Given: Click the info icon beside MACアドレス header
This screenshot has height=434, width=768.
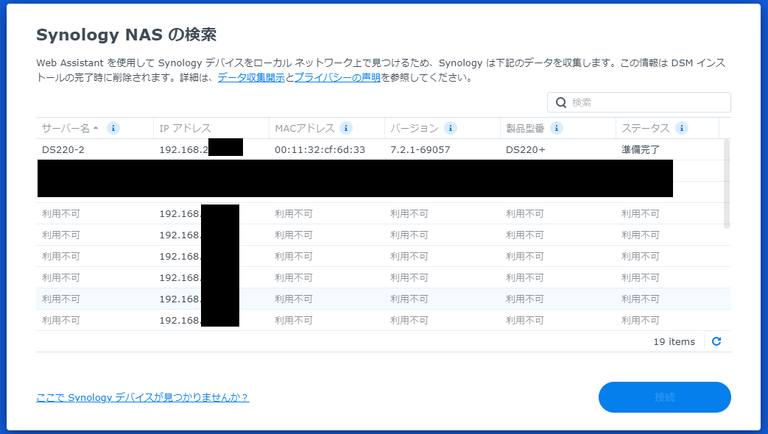Looking at the screenshot, I should click(x=346, y=128).
